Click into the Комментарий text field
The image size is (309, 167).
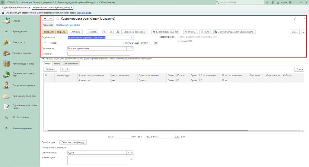pyautogui.click(x=98, y=160)
